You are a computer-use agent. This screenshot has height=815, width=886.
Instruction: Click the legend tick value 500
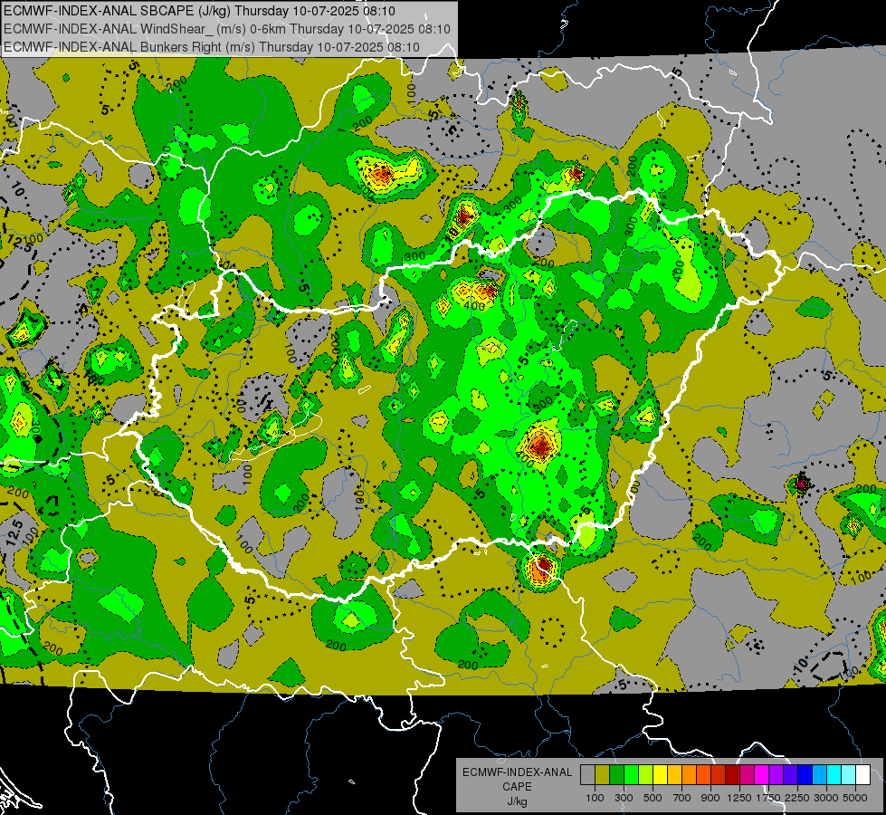pyautogui.click(x=653, y=798)
